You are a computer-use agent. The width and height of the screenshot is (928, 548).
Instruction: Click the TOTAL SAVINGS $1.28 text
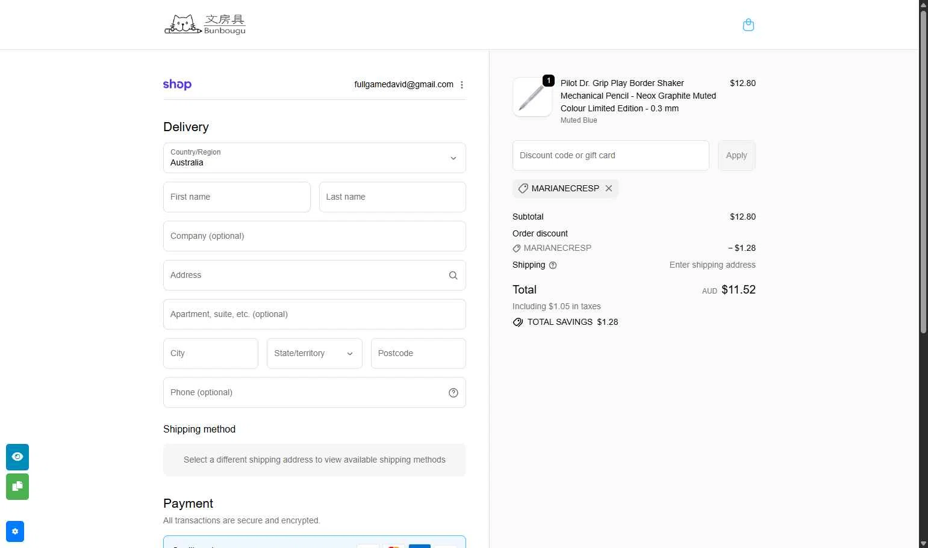573,322
